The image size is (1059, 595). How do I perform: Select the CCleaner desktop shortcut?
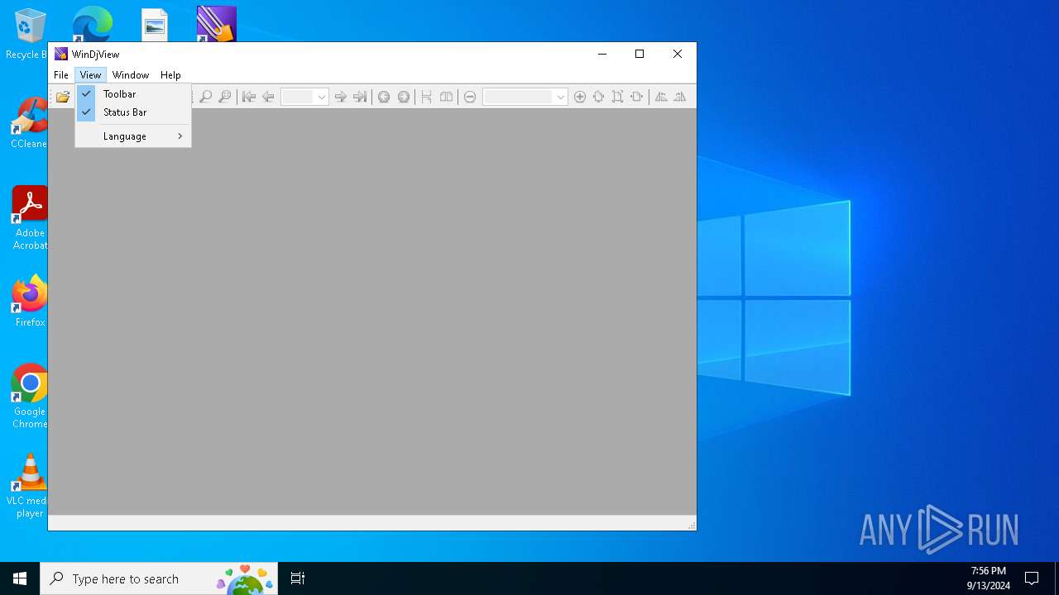(30, 123)
